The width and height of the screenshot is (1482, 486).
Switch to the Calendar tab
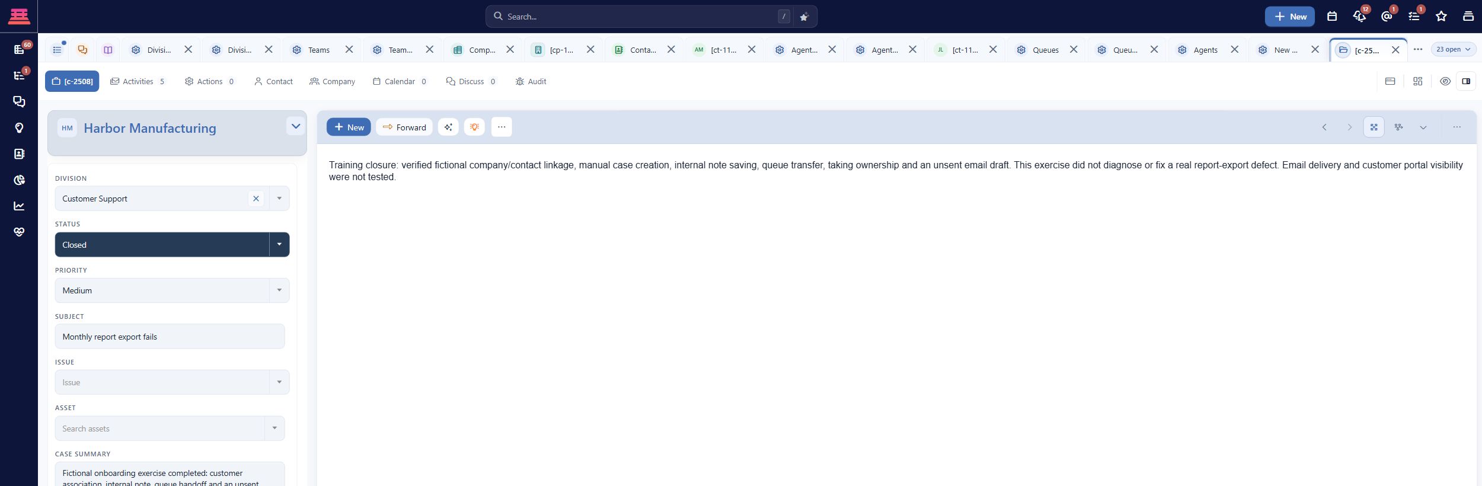point(400,81)
